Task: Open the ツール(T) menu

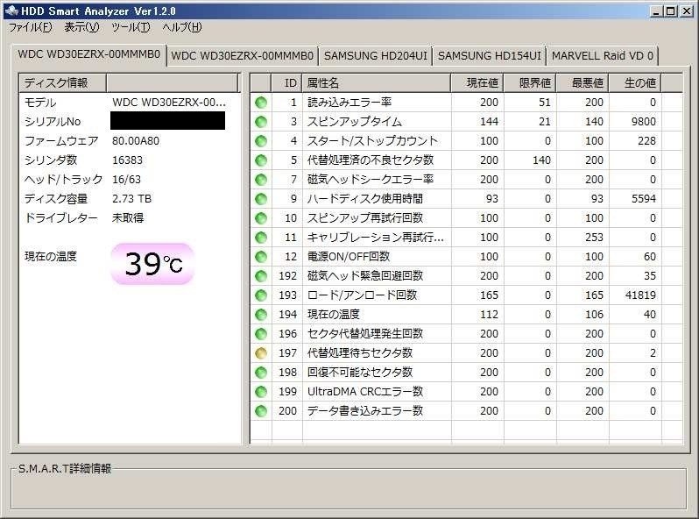Action: 131,28
